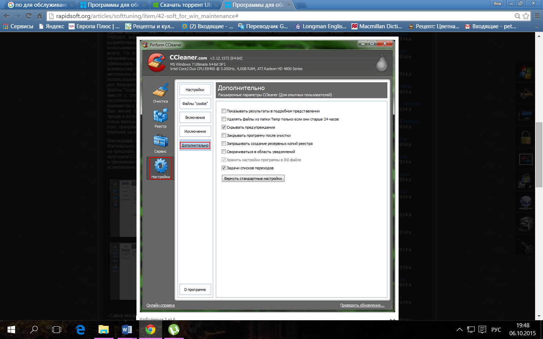This screenshot has width=543, height=339.
Task: Click the CCleaner red logo icon
Action: click(x=156, y=63)
